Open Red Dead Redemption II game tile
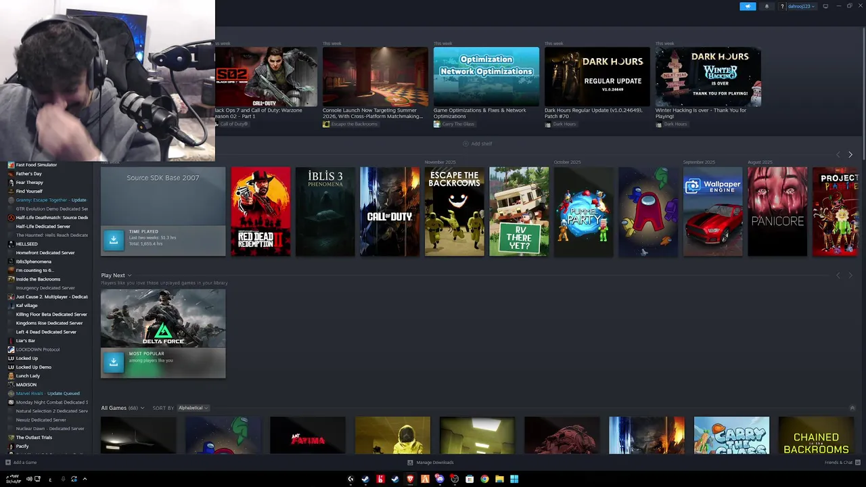The height and width of the screenshot is (487, 866). click(x=260, y=212)
